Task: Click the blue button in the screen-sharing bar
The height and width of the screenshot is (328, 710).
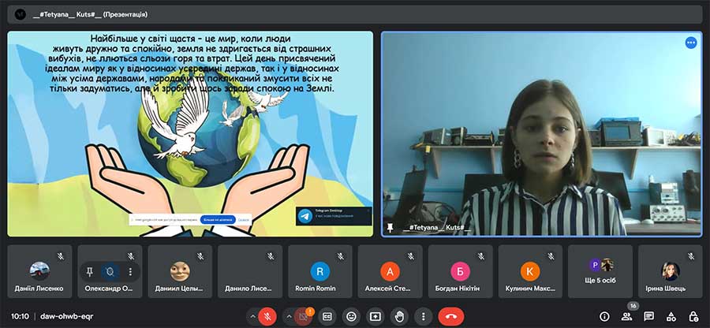Action: coord(218,220)
